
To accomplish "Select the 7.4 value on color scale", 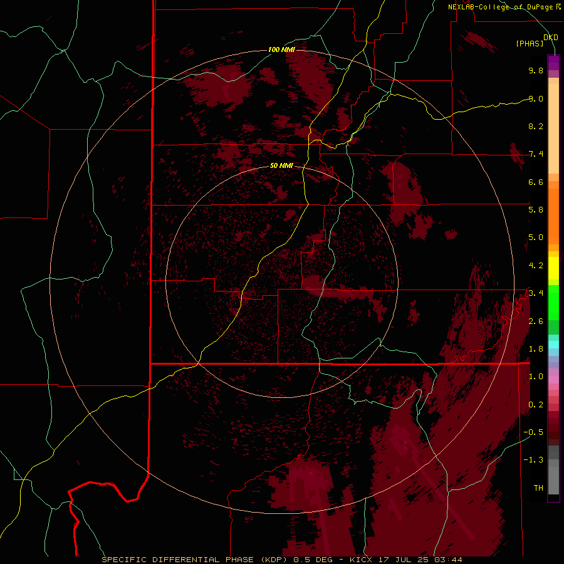I will point(536,154).
